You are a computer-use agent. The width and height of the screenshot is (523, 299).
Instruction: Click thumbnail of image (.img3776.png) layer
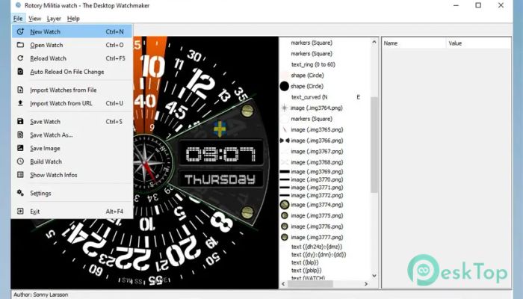point(285,226)
